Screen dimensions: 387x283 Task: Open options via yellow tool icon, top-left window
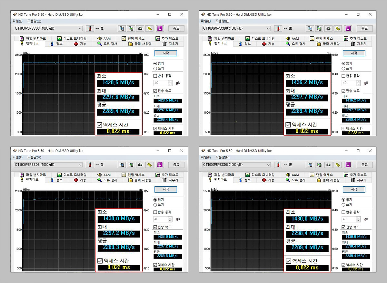[x=150, y=28]
